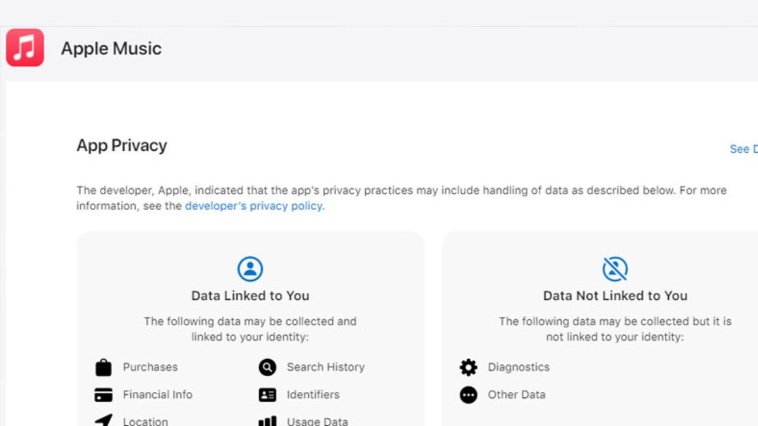Click the App Privacy heading

coord(122,145)
